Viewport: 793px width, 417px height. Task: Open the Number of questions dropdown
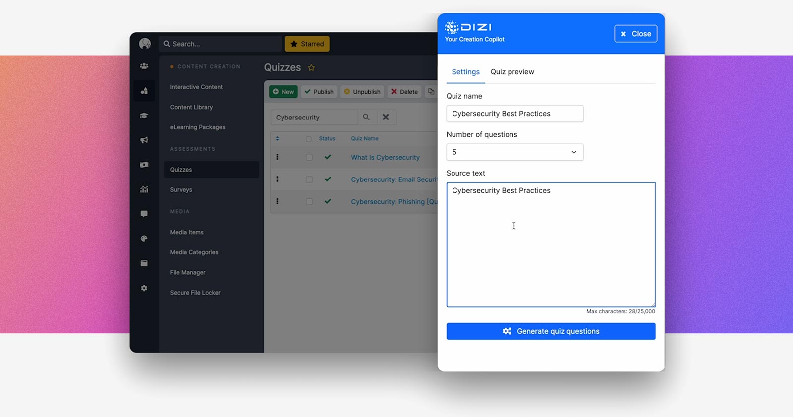tap(514, 152)
